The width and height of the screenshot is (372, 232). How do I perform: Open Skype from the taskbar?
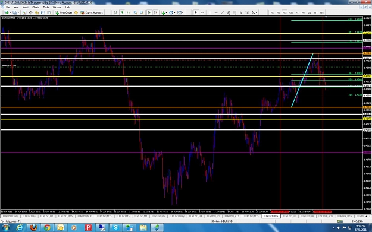[x=115, y=227]
